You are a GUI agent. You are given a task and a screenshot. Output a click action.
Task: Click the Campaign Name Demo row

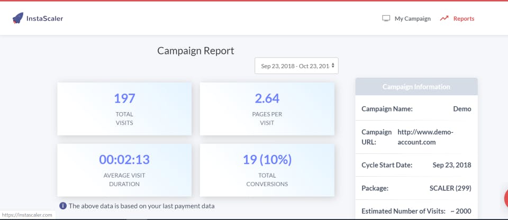pos(416,109)
